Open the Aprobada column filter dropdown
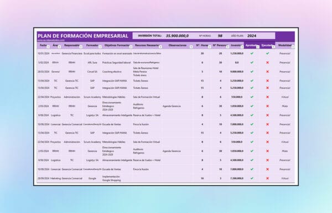 [x=258, y=47]
